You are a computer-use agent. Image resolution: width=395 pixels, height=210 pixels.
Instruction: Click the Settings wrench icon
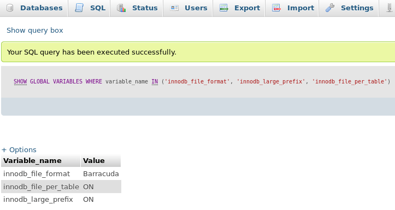pos(330,8)
